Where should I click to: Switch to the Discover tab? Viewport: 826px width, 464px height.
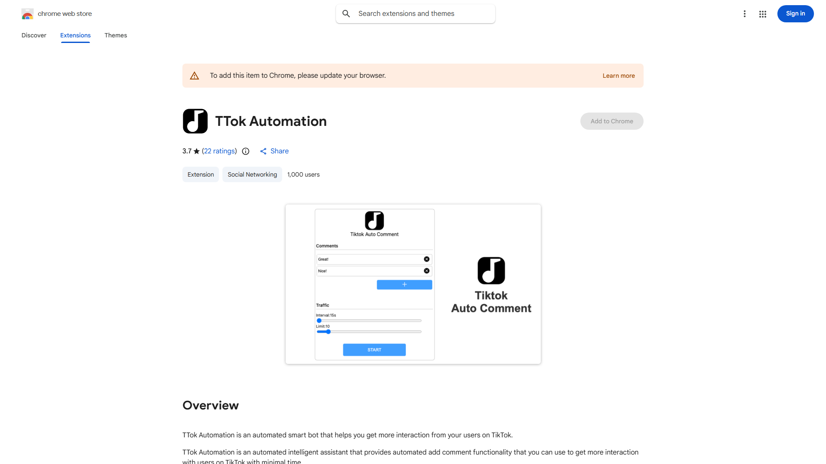coord(34,35)
